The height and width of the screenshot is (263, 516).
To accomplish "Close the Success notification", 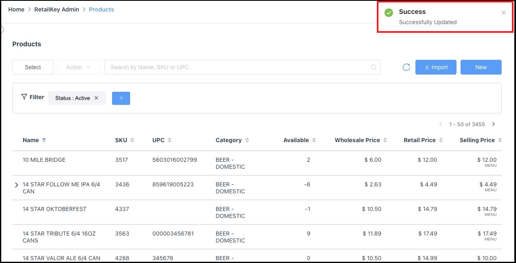I will [504, 13].
